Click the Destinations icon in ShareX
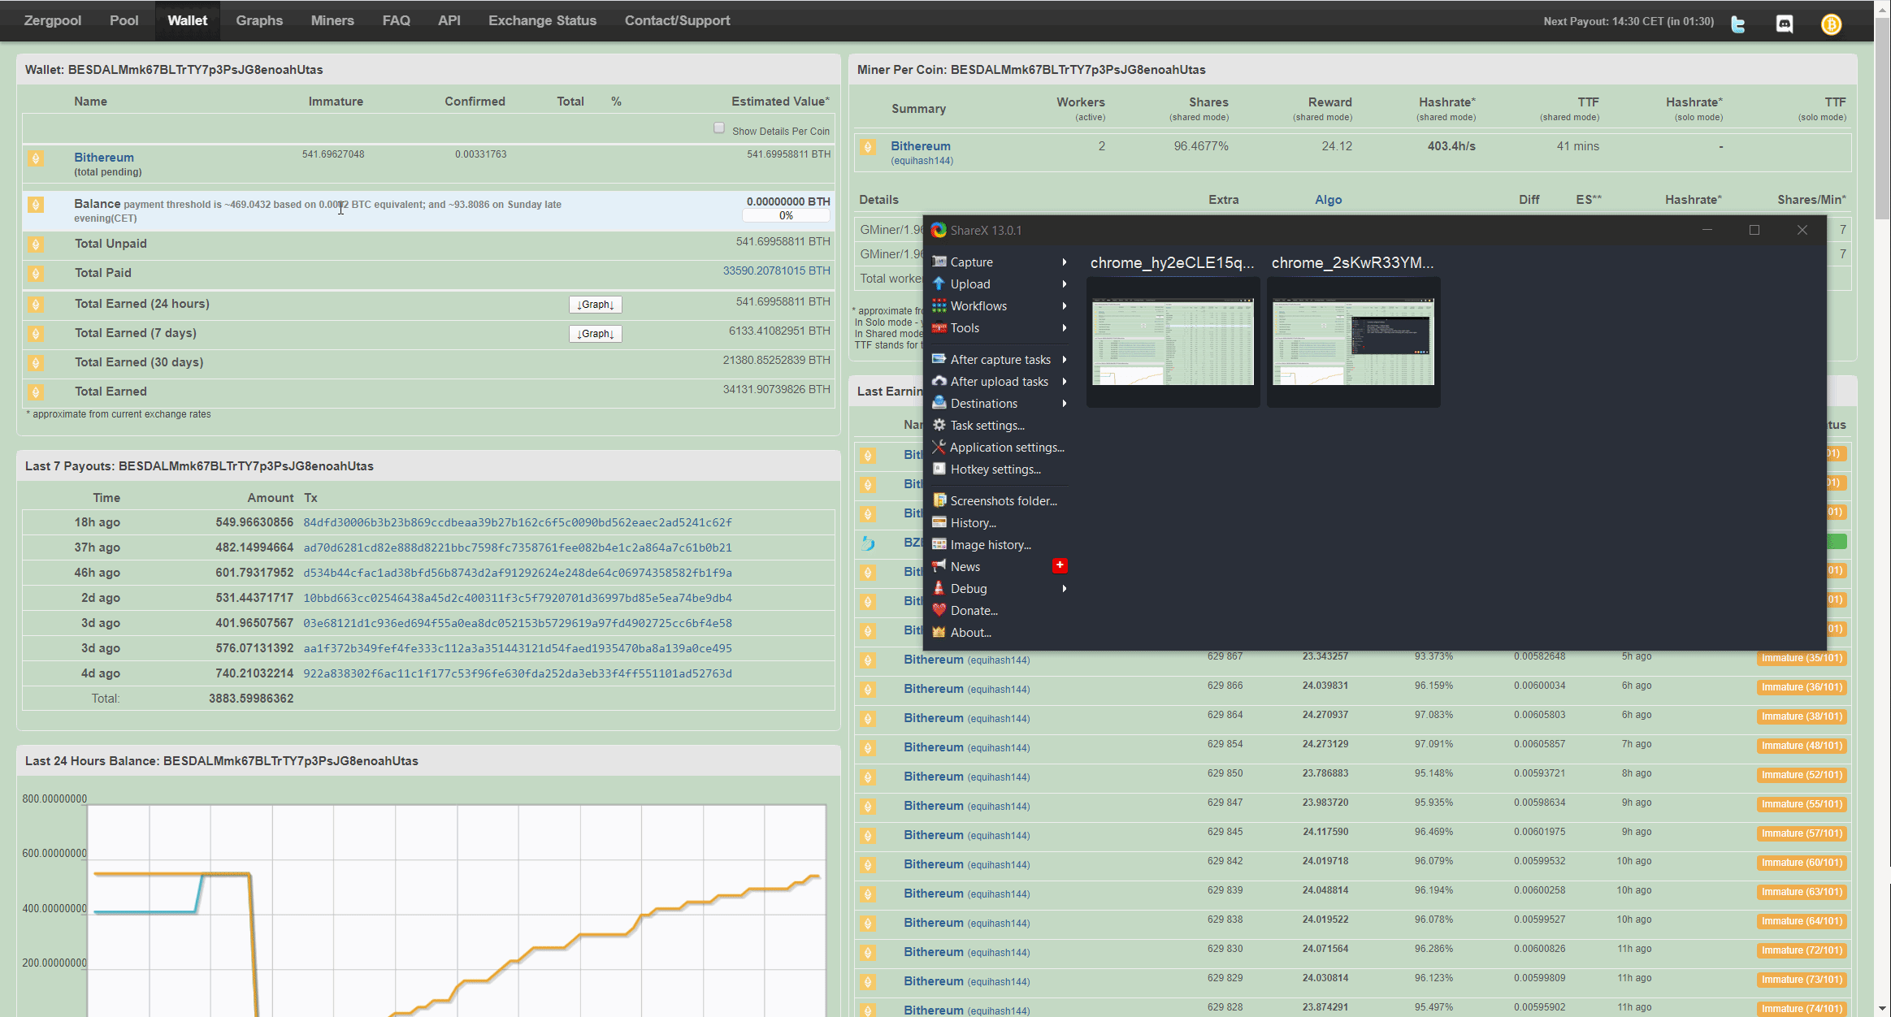Screen dimensions: 1891x1017 click(939, 403)
